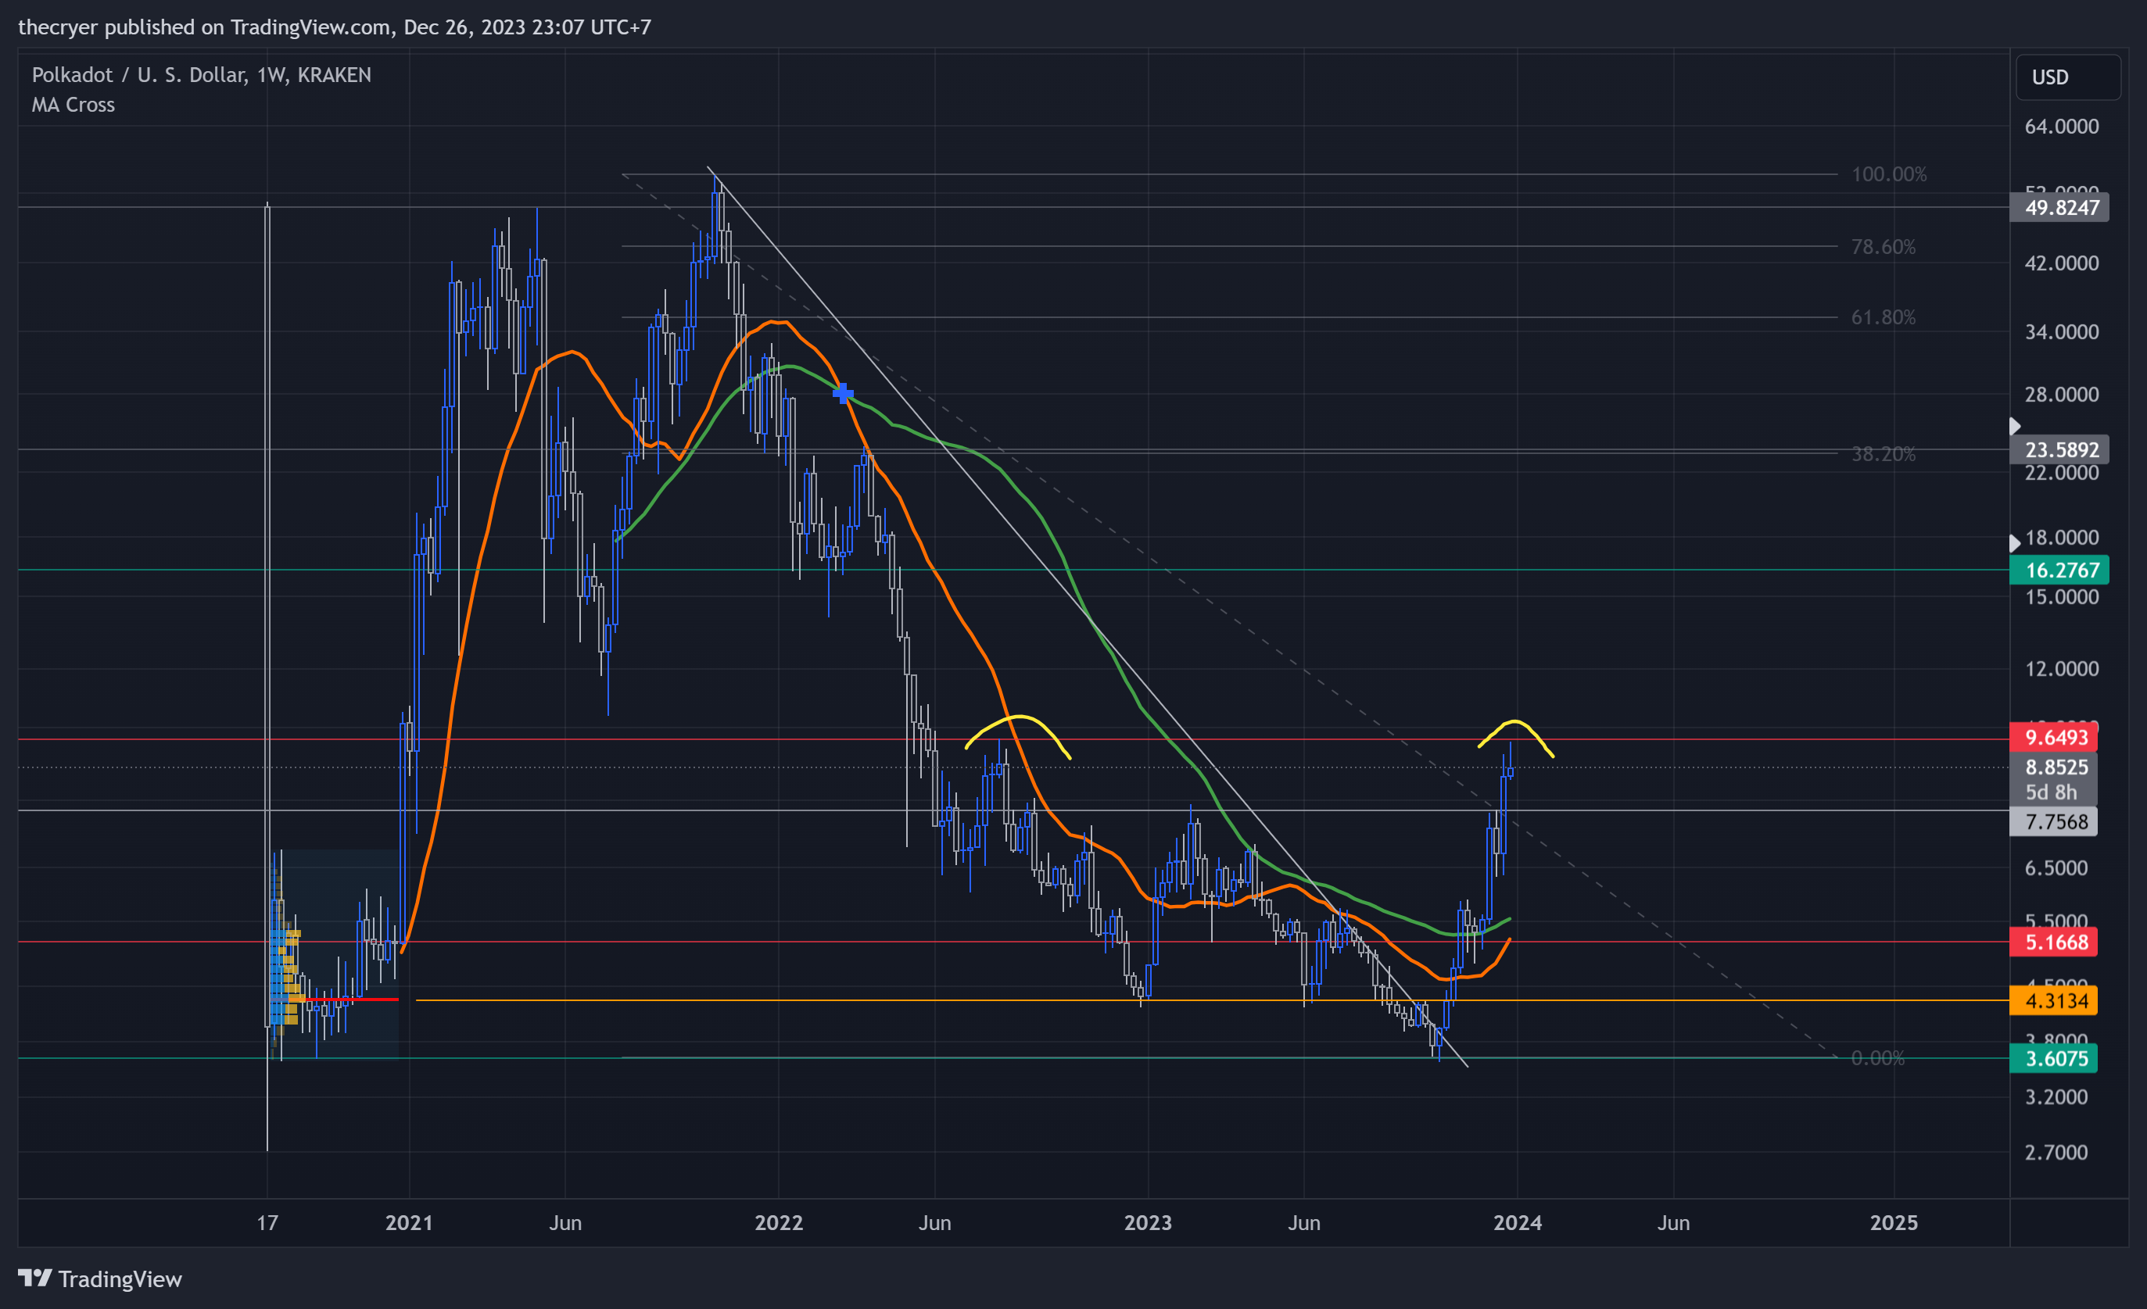2147x1309 pixels.
Task: Click the white arrow near 18.0000
Action: tap(2015, 543)
